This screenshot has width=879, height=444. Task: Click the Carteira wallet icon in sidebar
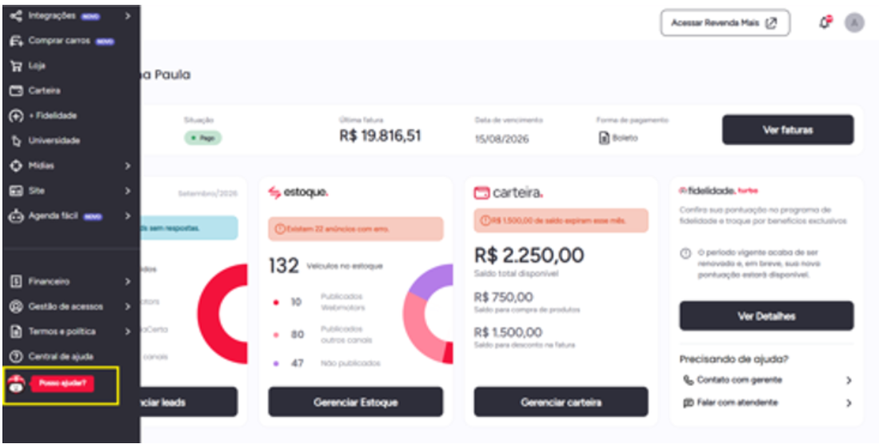(x=16, y=91)
